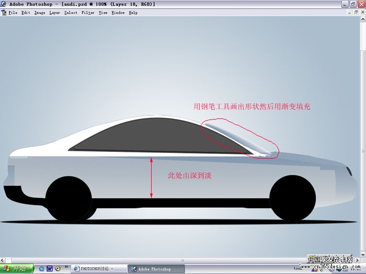Minimize the audi.psd document window
The height and width of the screenshot is (274, 366).
349,13
